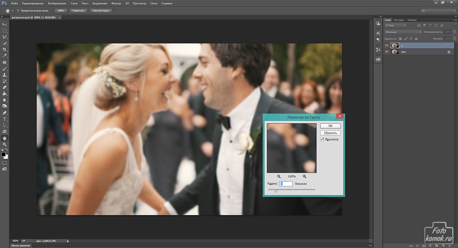Select the Horizontal Type tool

[x=5, y=119]
